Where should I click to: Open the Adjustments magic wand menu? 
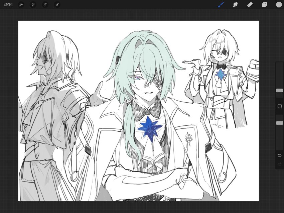[x=33, y=5]
